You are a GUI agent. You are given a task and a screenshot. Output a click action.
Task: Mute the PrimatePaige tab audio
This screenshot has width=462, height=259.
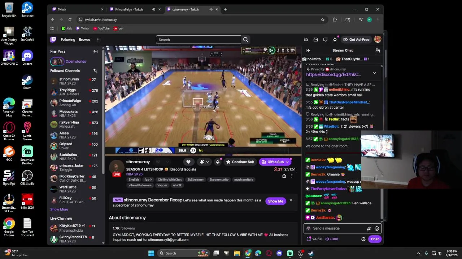point(154,9)
